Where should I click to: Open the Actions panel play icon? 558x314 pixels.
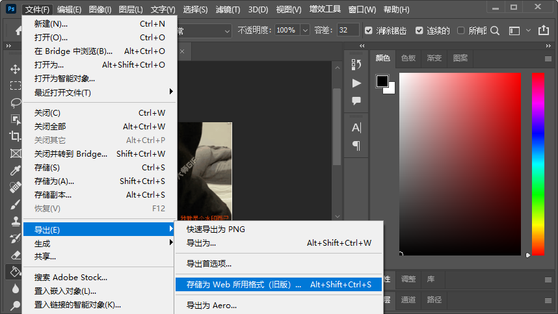click(x=356, y=83)
